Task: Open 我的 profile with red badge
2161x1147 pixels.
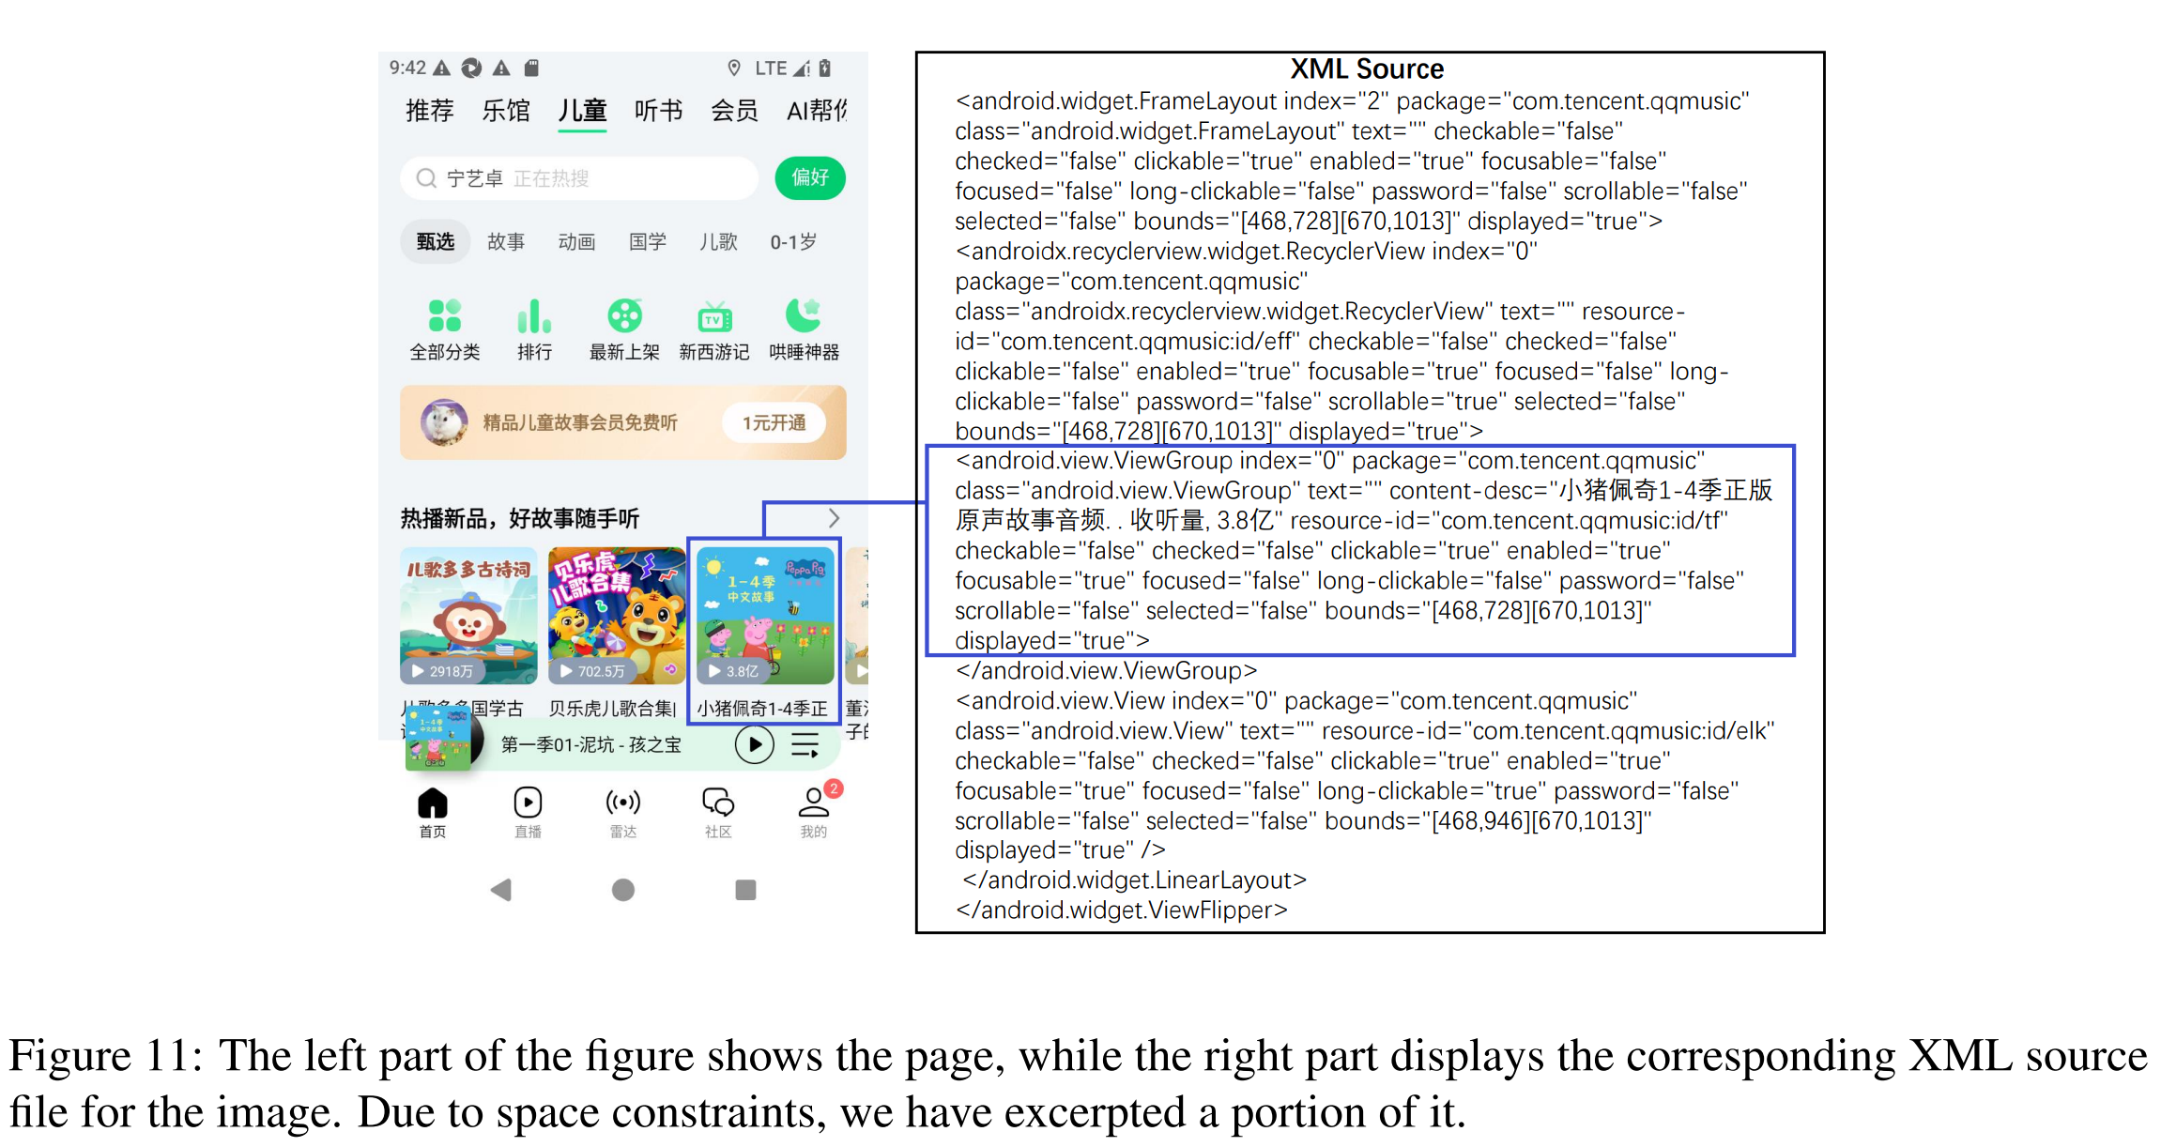Action: [813, 803]
